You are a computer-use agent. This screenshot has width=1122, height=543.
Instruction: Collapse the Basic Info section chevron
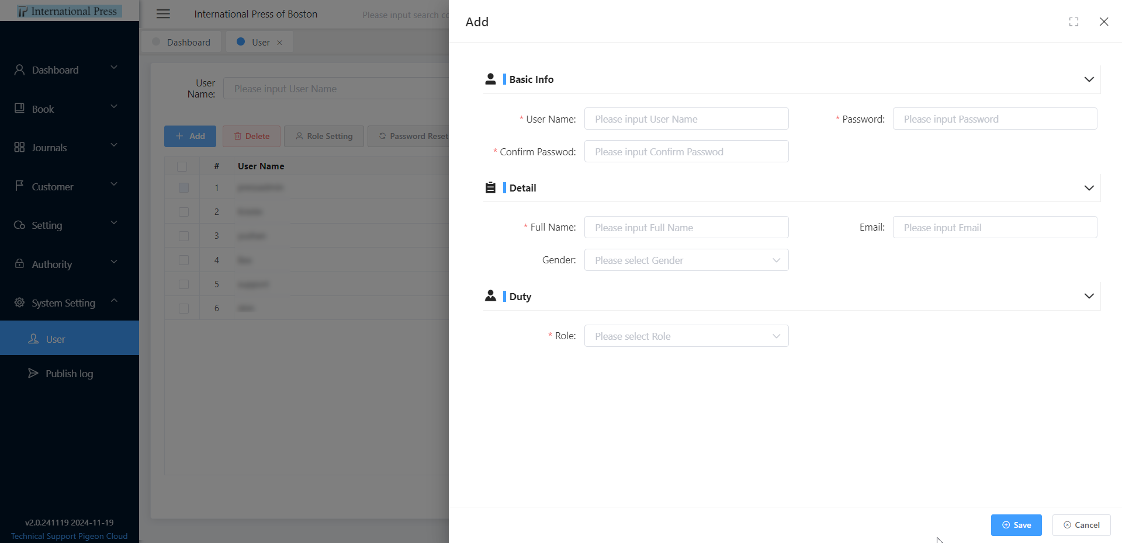point(1089,79)
